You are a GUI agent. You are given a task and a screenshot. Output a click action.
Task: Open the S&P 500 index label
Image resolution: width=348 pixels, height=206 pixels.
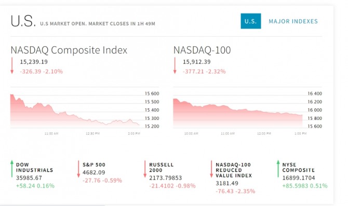(x=94, y=165)
